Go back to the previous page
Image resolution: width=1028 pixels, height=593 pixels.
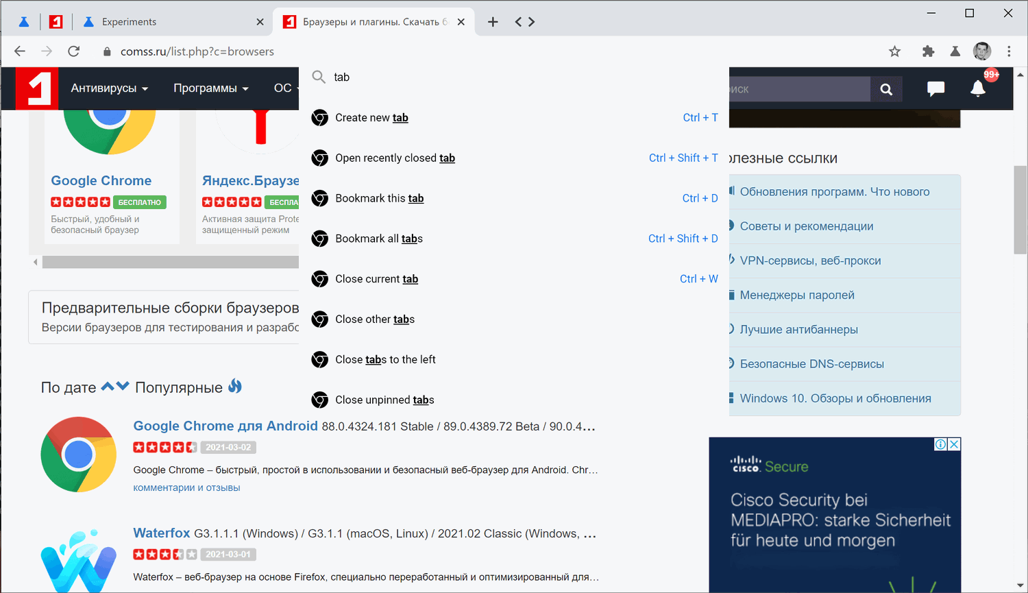(20, 51)
